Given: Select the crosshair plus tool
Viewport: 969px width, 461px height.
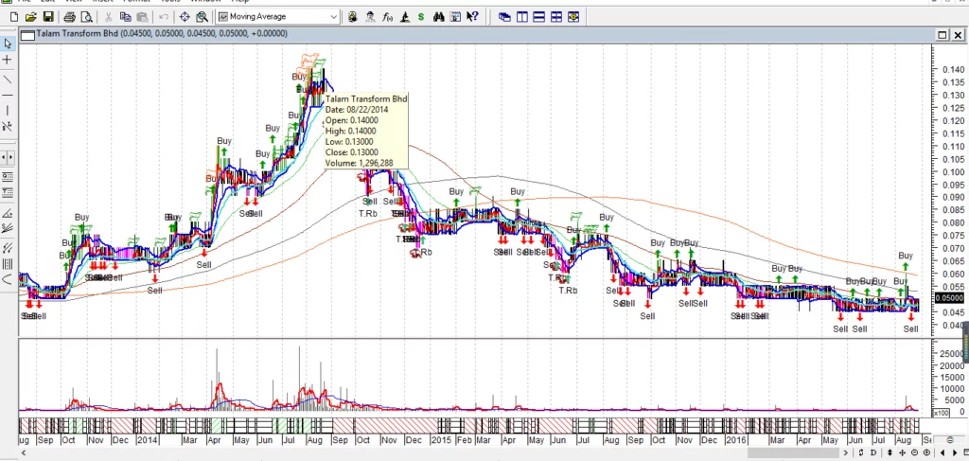Looking at the screenshot, I should (x=8, y=60).
